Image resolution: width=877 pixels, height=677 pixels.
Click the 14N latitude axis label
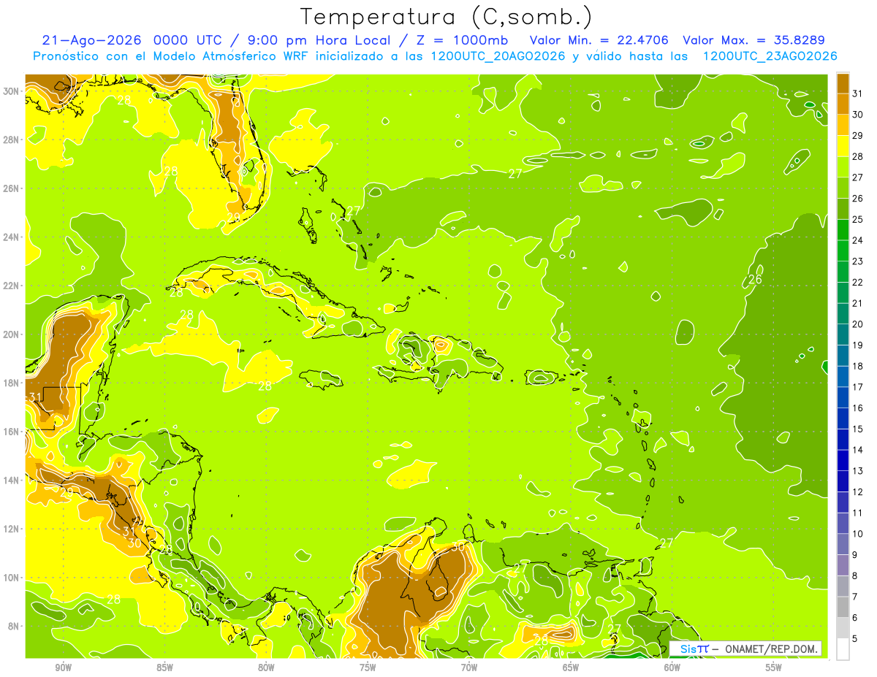[x=11, y=480]
